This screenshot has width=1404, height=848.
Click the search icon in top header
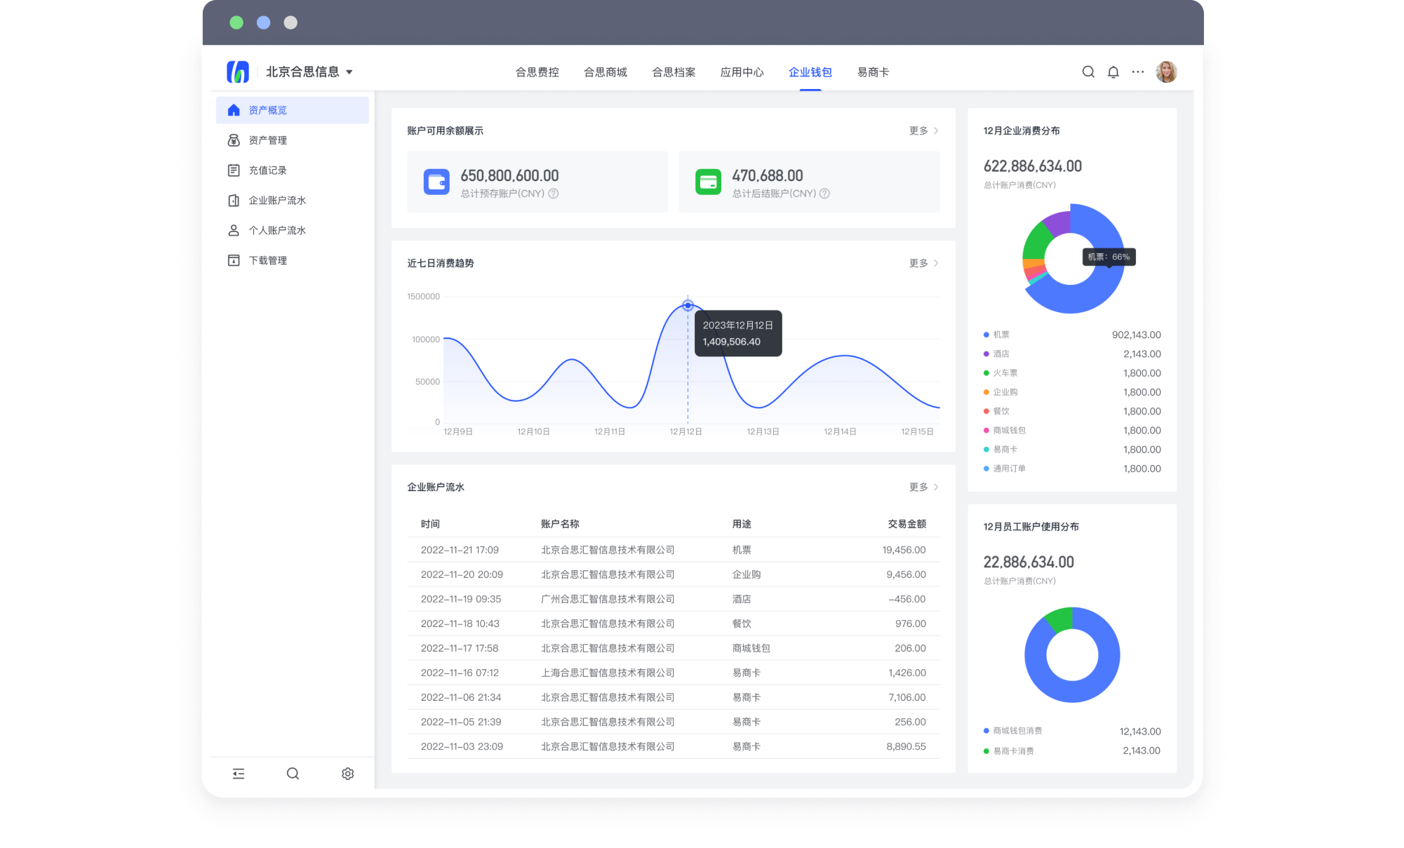click(x=1088, y=72)
